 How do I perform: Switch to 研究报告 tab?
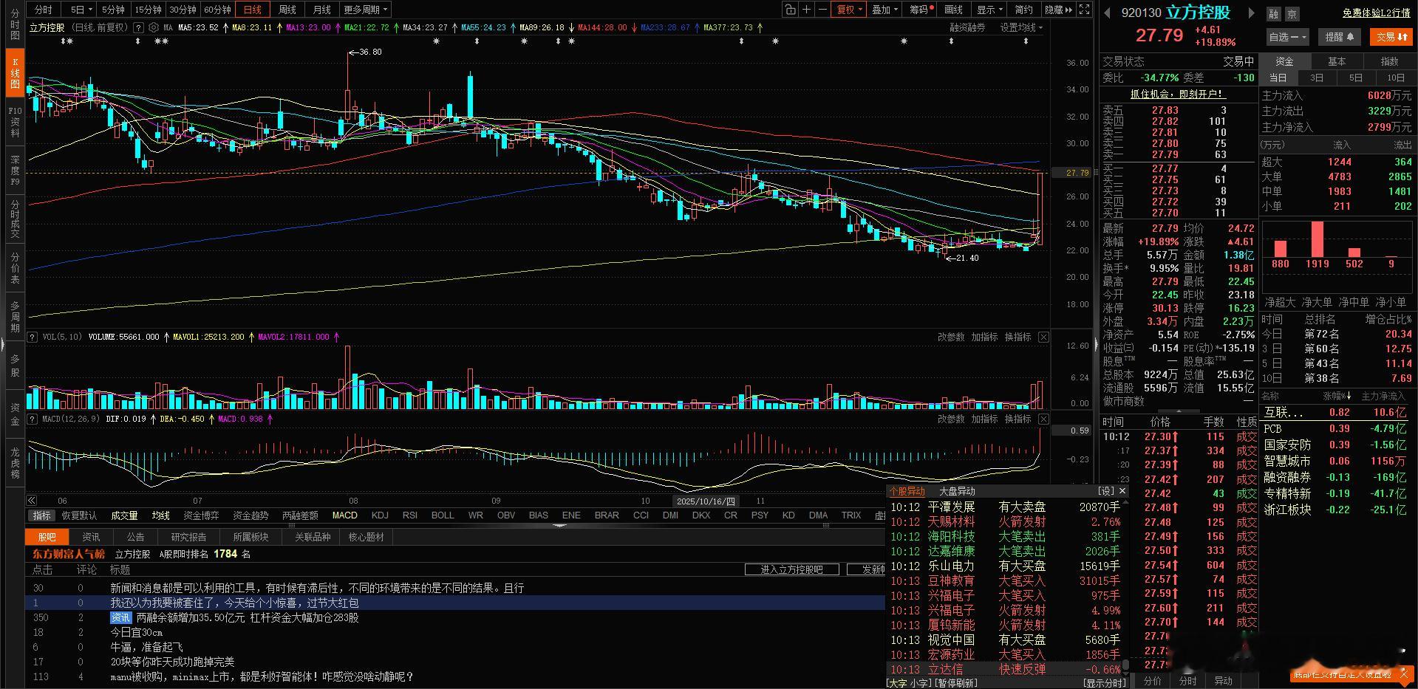click(188, 537)
